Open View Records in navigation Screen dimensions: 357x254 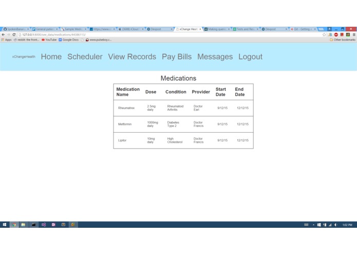coord(132,57)
